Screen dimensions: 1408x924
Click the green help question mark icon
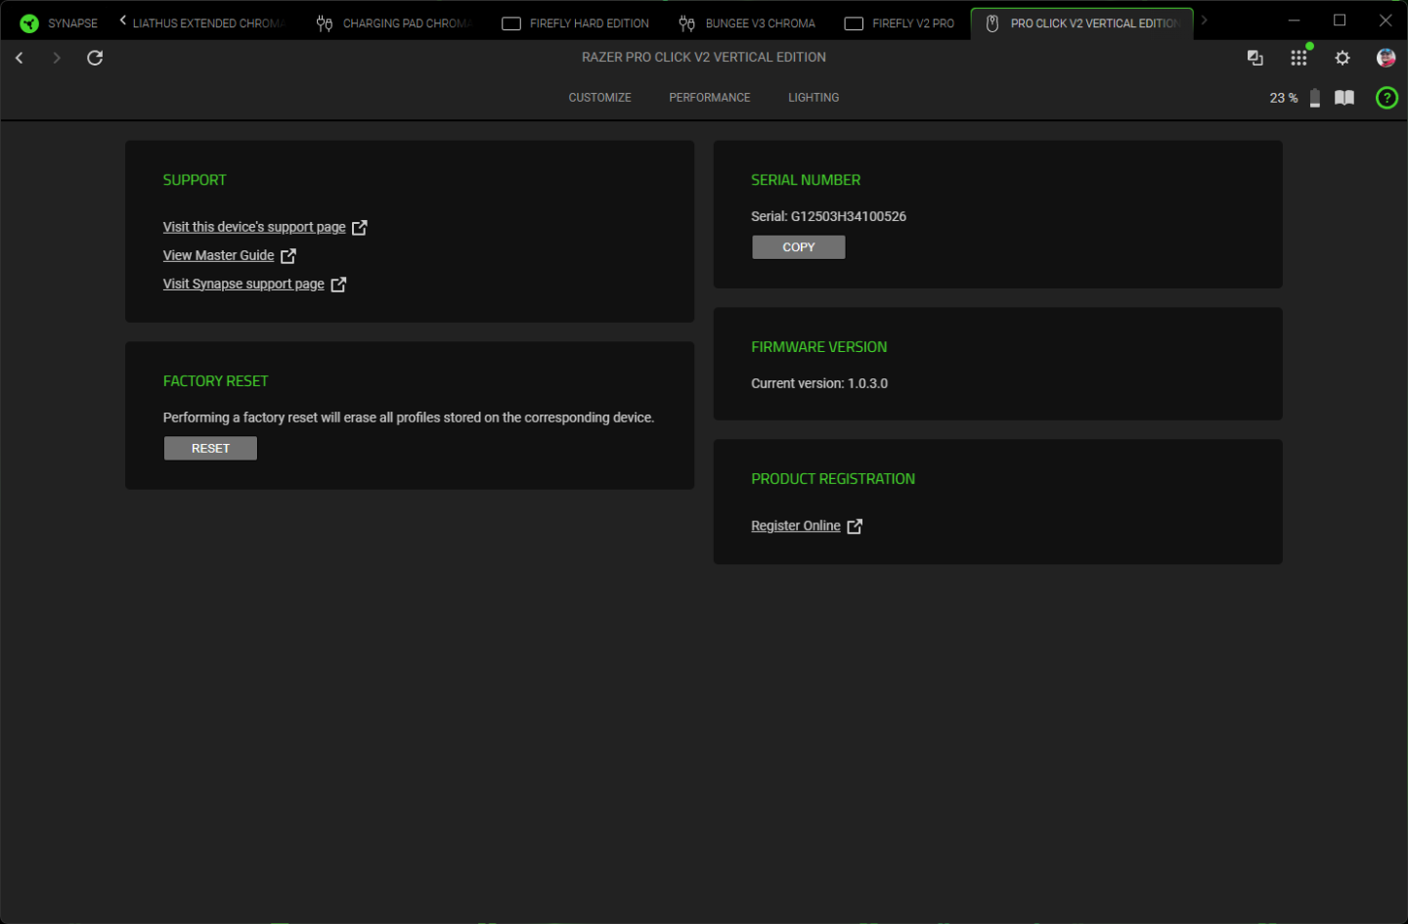[x=1386, y=98]
